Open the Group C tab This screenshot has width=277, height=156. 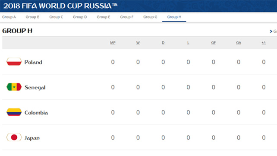click(56, 17)
